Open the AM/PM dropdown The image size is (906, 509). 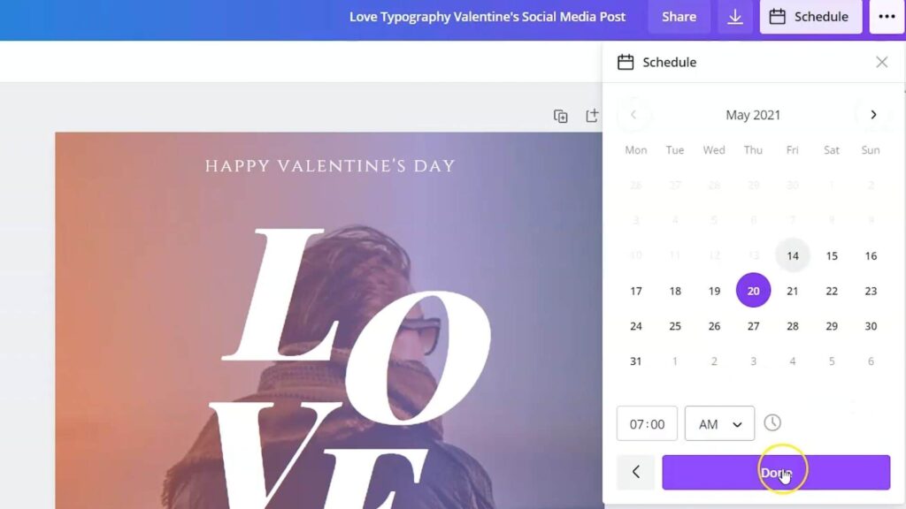[718, 423]
